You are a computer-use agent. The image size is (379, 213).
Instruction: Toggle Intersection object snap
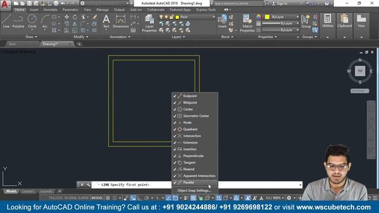click(195, 136)
